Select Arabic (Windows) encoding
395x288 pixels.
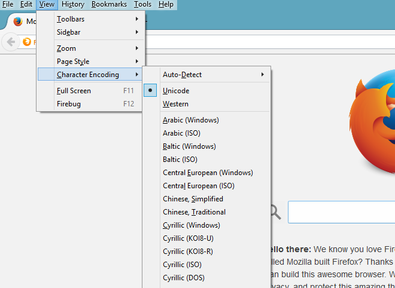[x=206, y=120]
